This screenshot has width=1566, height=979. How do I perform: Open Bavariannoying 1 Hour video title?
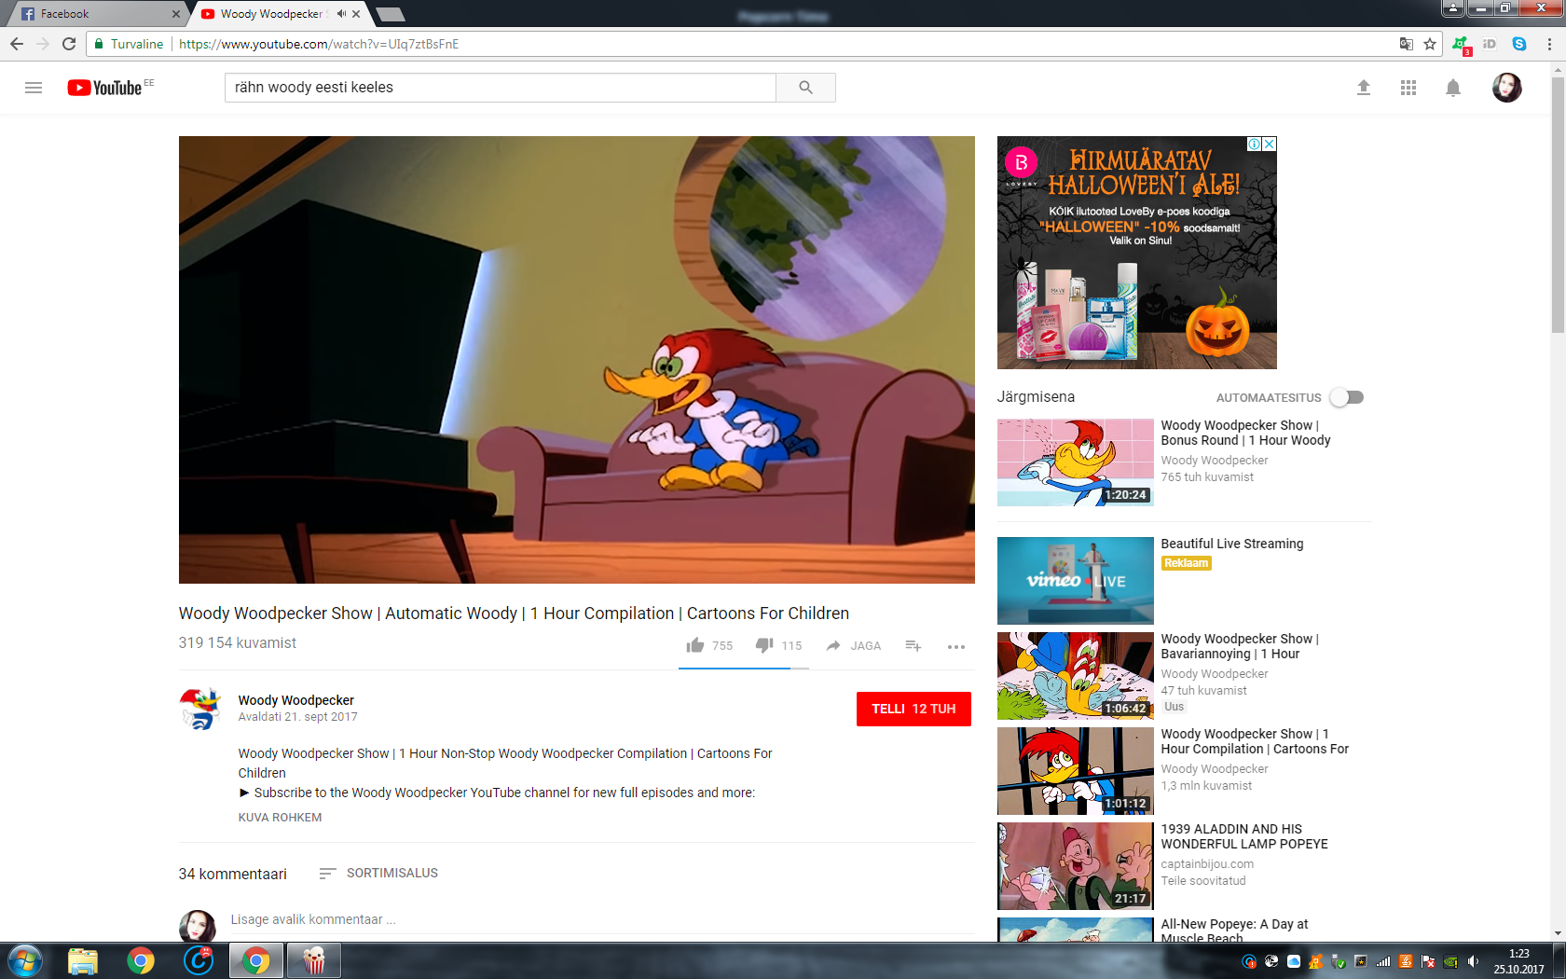point(1240,646)
